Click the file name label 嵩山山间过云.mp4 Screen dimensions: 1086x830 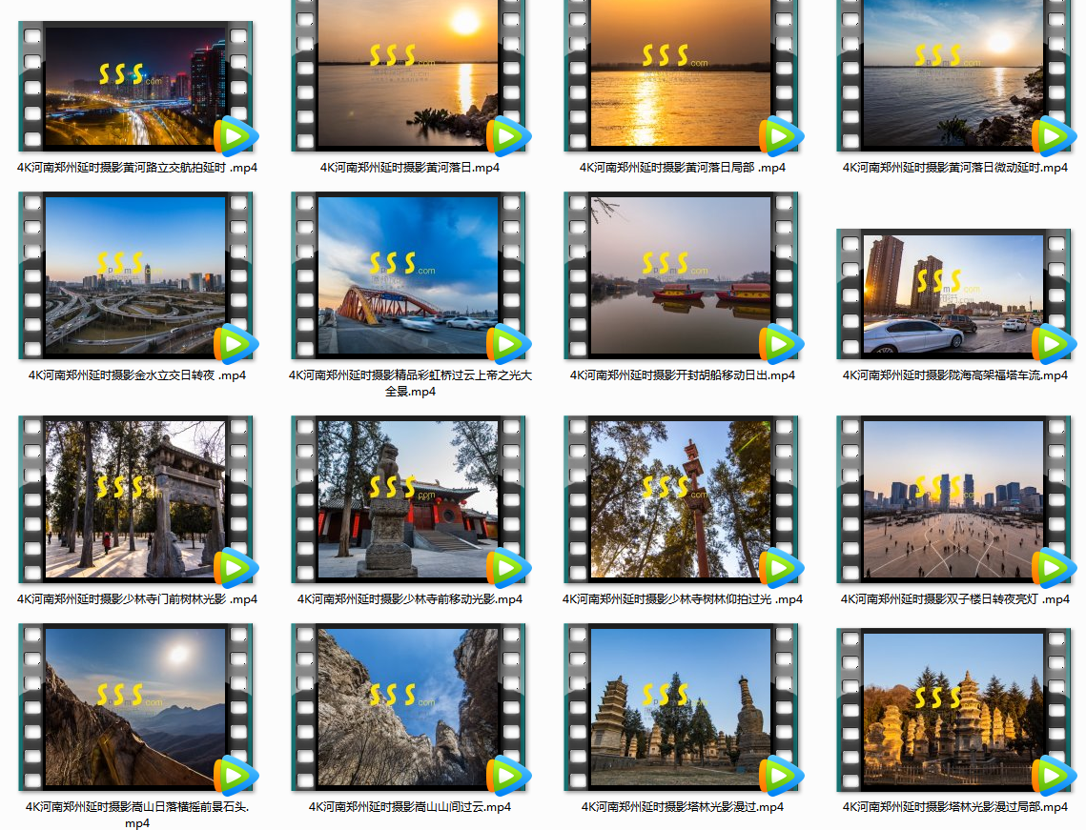point(410,807)
